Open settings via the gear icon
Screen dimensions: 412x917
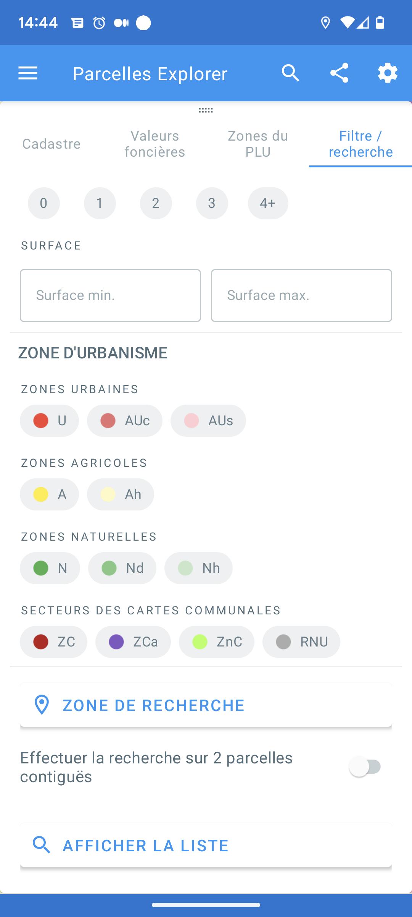pyautogui.click(x=388, y=73)
